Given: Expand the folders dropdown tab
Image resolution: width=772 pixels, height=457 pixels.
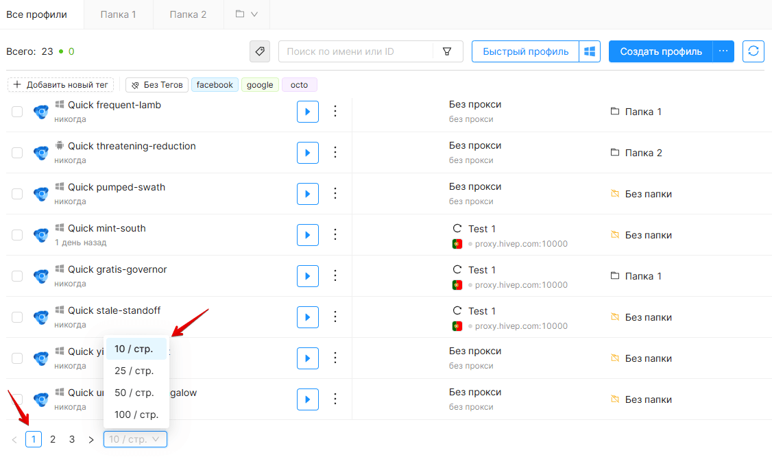Looking at the screenshot, I should [247, 14].
